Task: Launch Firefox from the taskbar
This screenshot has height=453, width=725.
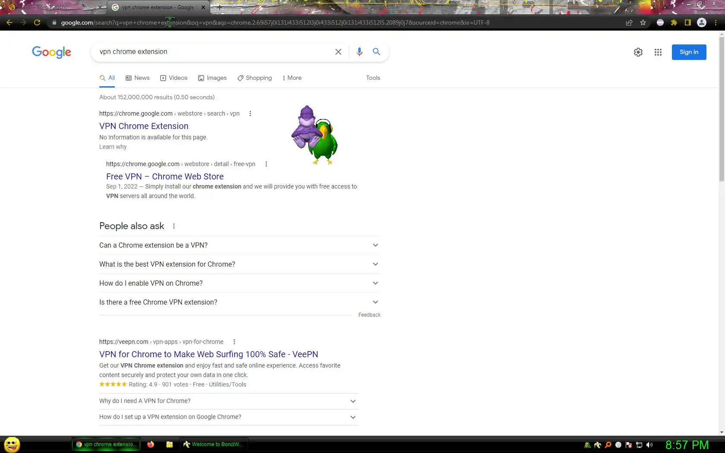Action: (x=151, y=444)
